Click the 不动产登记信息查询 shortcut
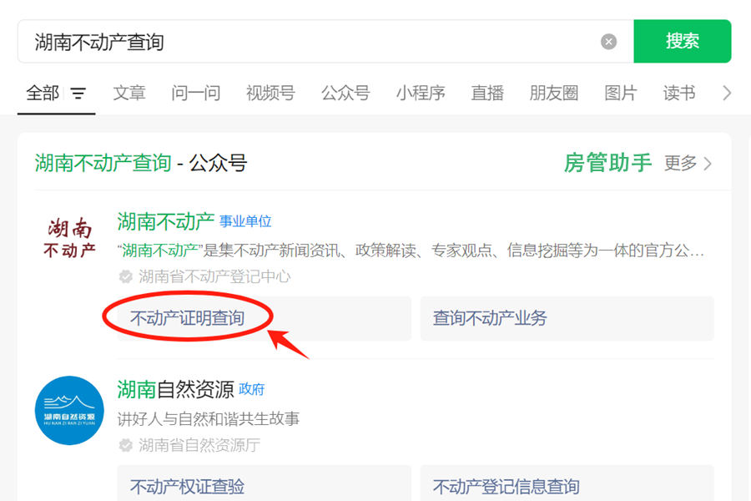 [x=567, y=483]
